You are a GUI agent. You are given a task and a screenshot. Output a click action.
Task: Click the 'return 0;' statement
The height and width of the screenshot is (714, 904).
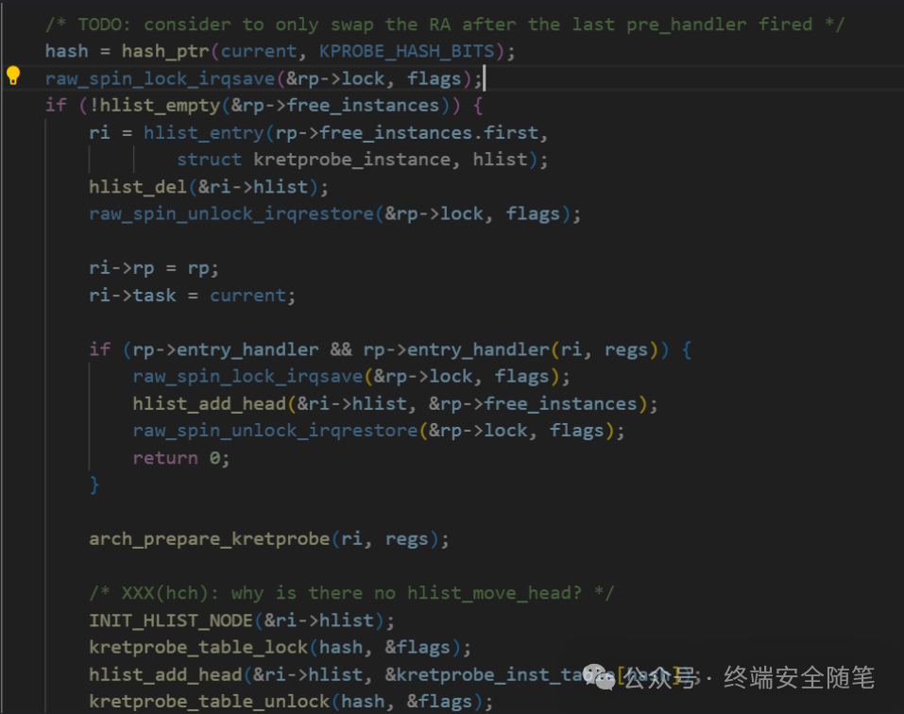point(181,457)
